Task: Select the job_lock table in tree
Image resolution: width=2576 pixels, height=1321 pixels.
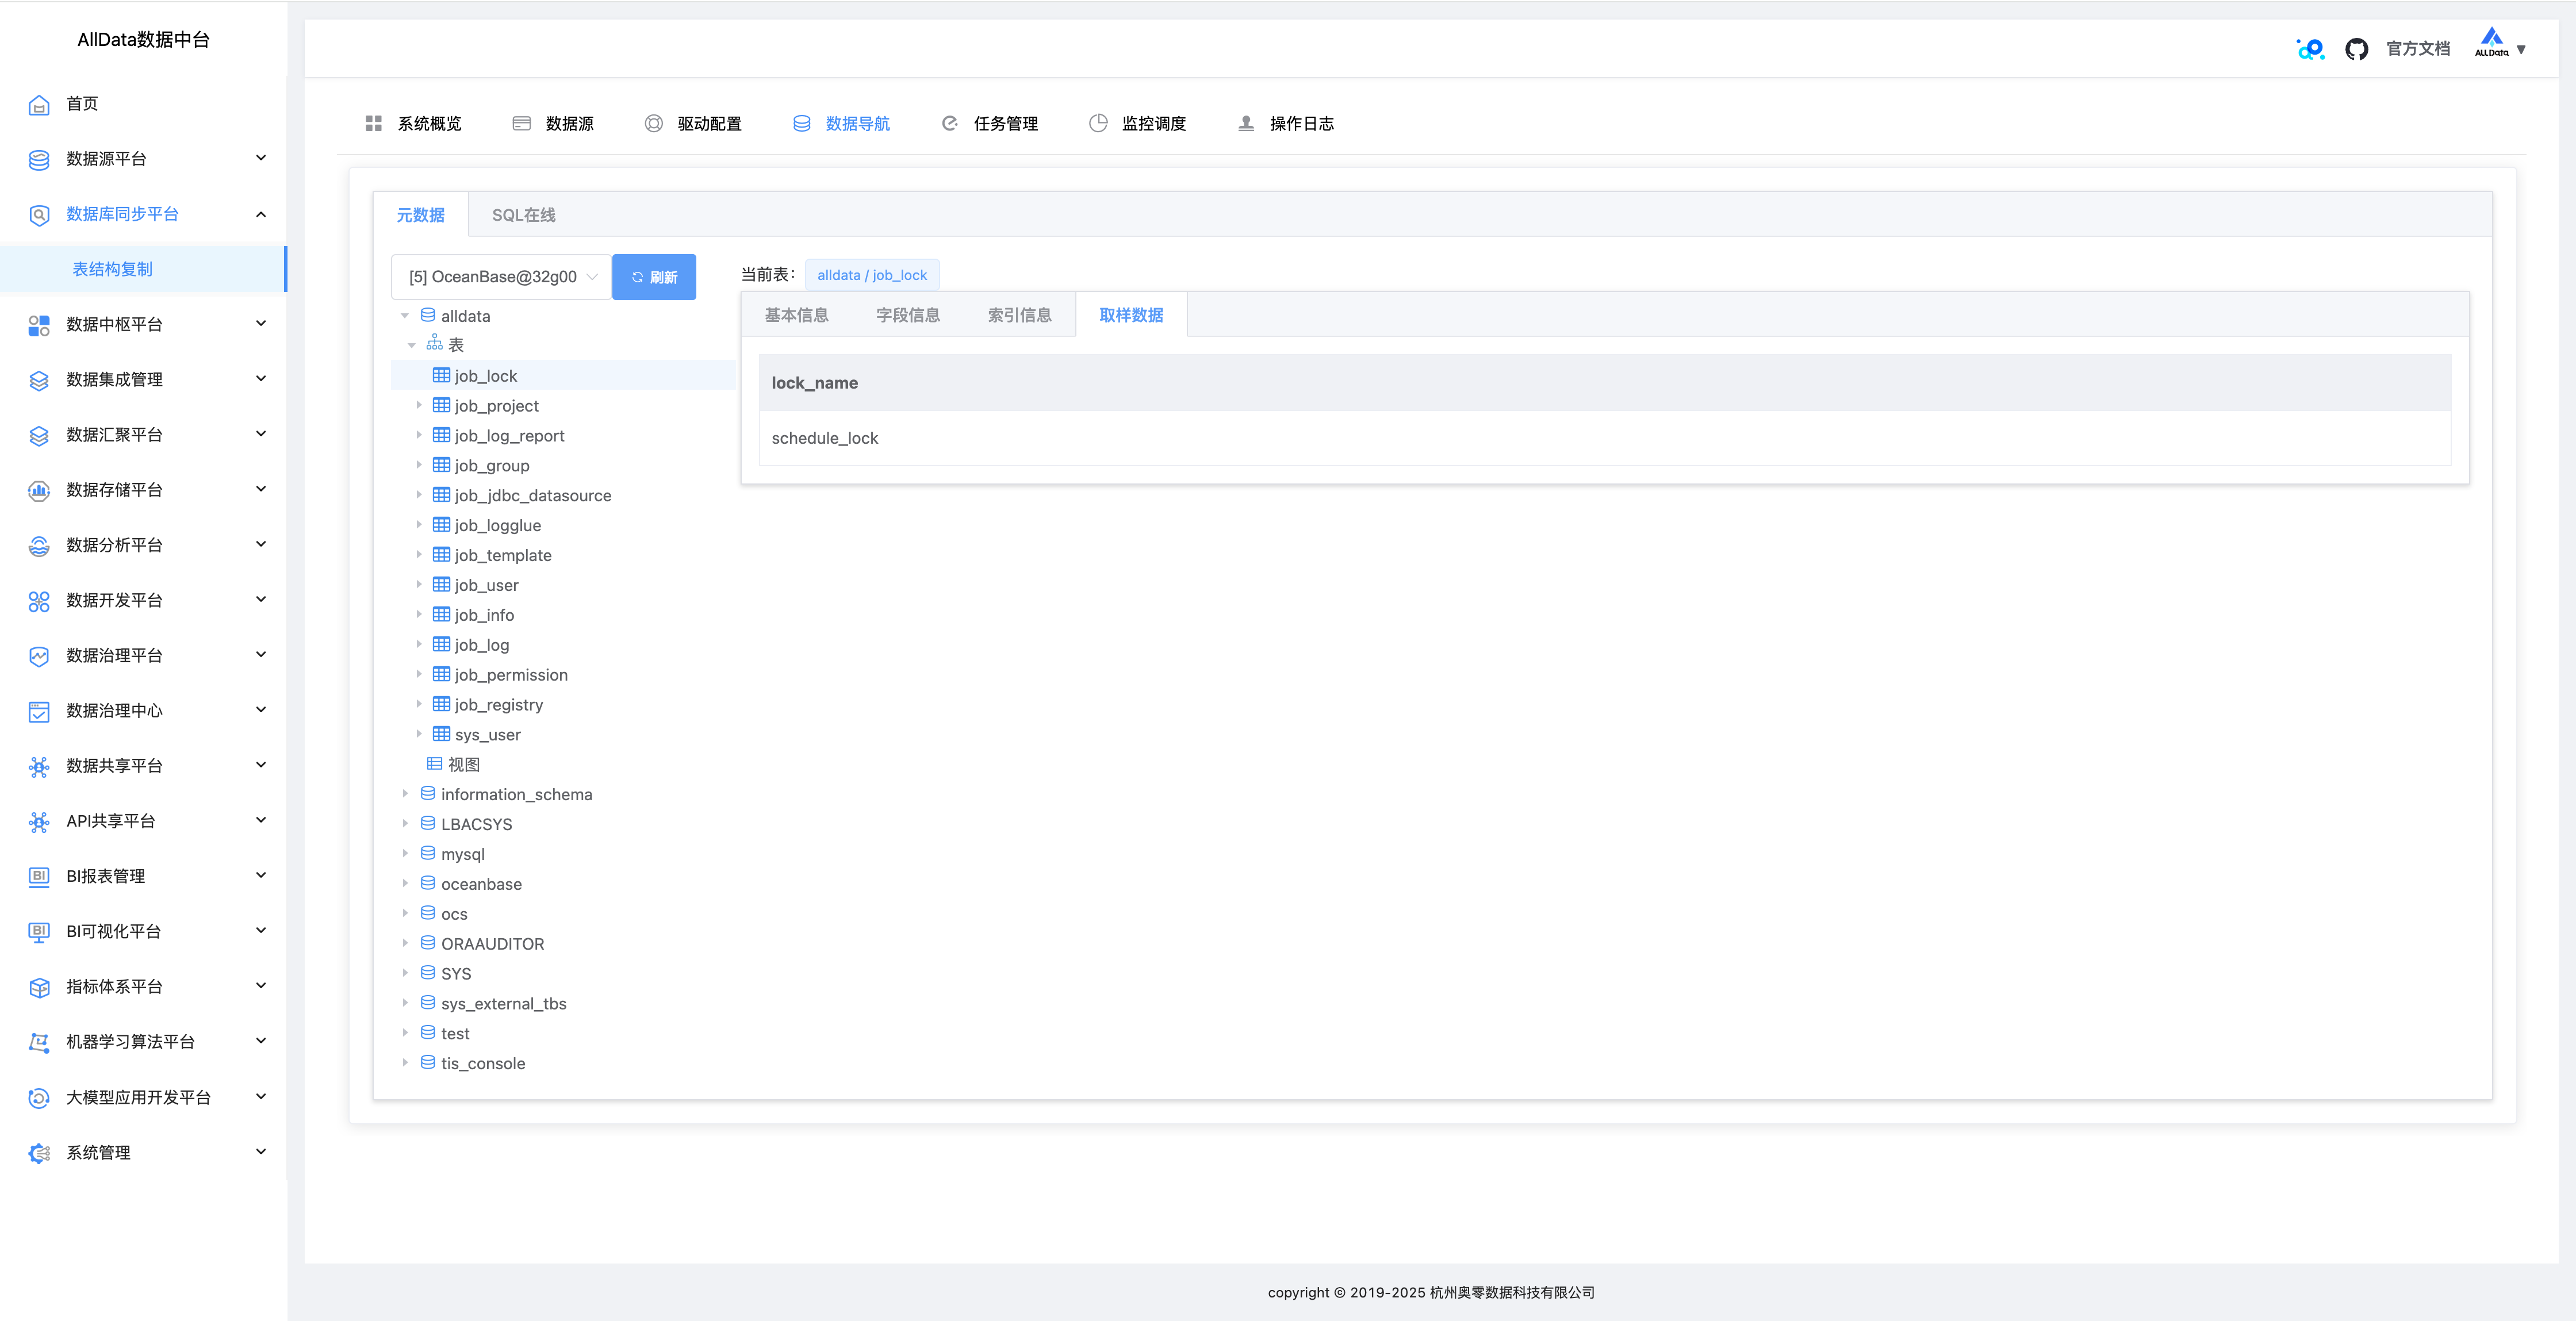Action: click(564, 375)
